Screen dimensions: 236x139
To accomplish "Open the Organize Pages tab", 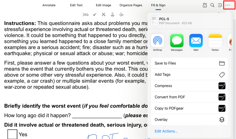I will click(131, 5).
